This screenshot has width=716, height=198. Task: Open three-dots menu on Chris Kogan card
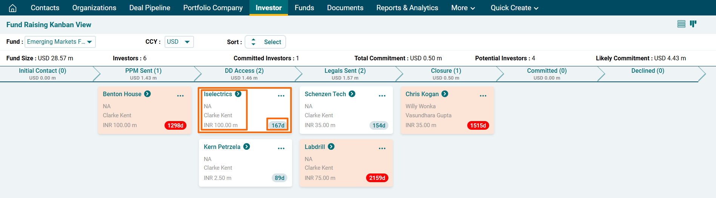(x=483, y=96)
